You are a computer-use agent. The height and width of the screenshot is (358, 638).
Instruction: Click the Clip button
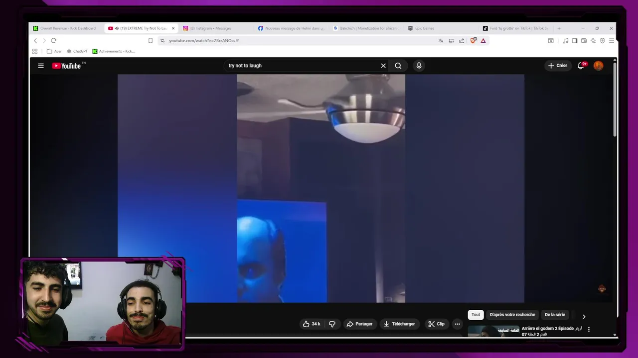[x=436, y=324]
